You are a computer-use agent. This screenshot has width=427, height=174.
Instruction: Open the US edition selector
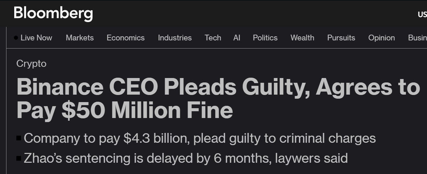tap(422, 15)
